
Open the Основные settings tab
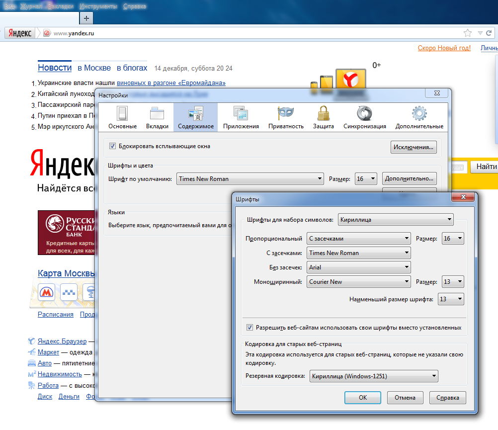click(122, 117)
